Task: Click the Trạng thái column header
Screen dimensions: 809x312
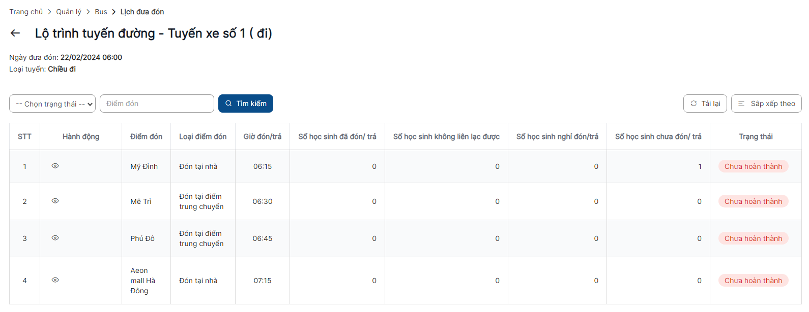Action: point(756,136)
